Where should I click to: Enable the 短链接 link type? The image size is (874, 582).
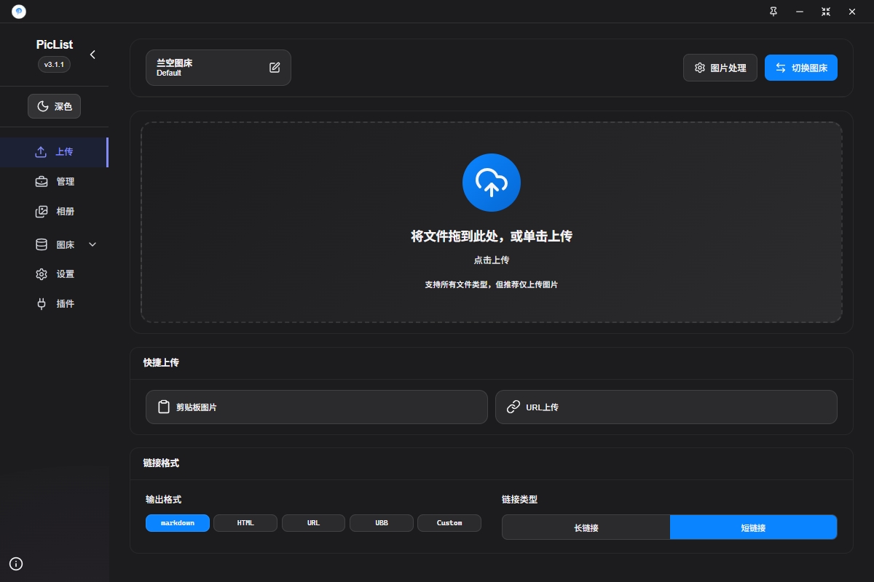(x=753, y=527)
